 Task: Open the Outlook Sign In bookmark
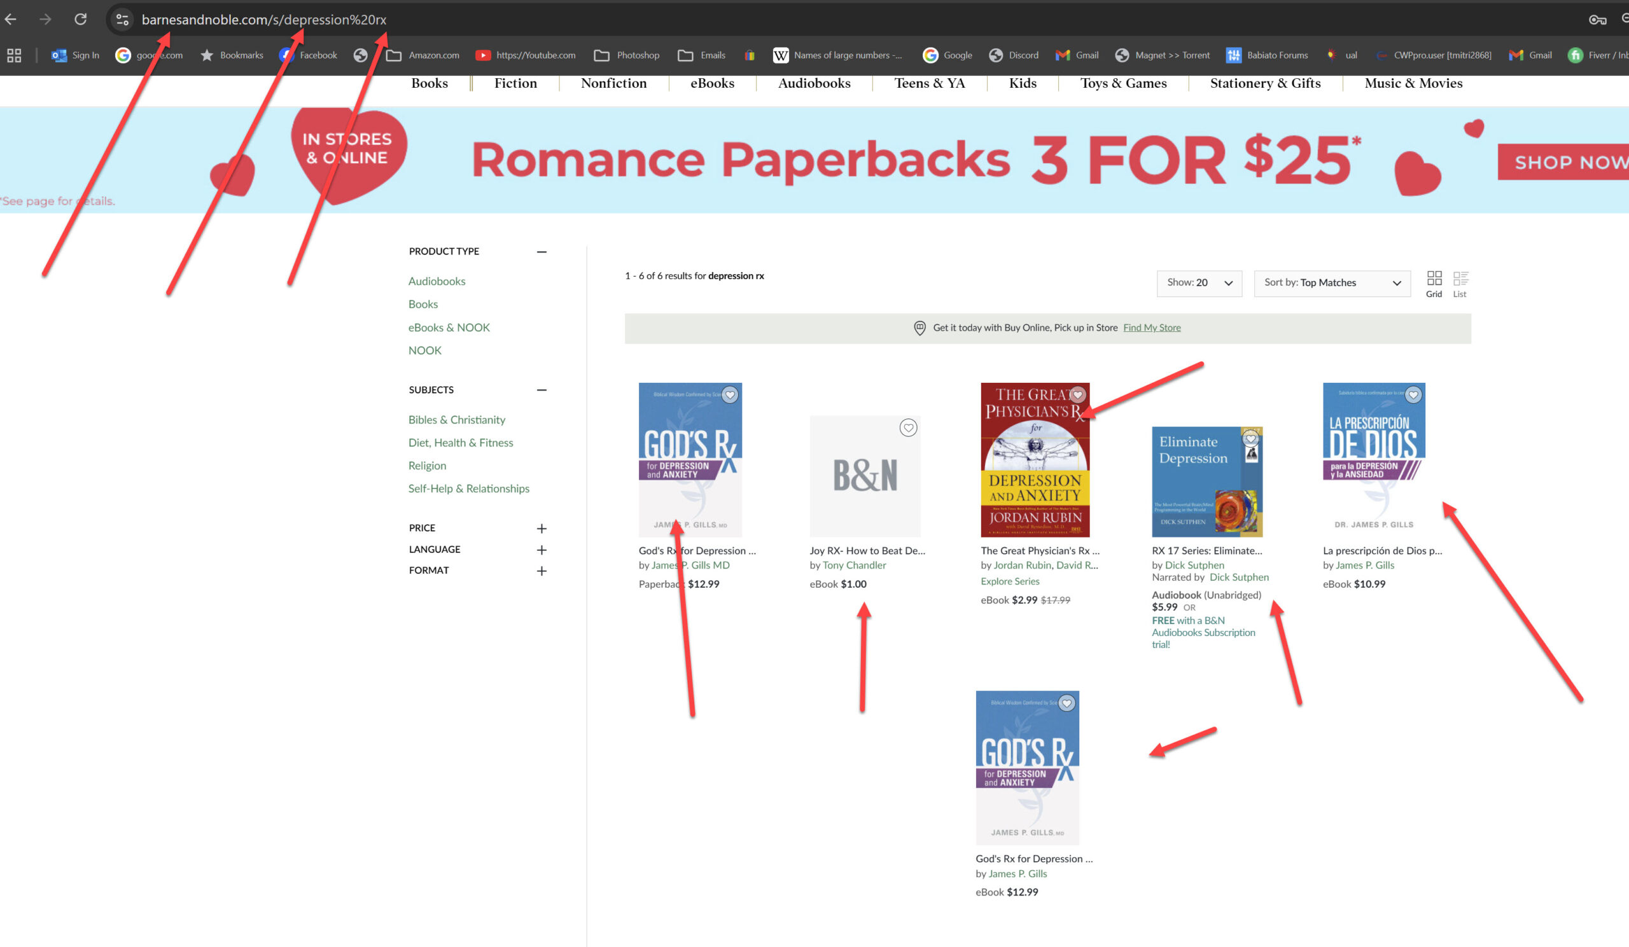(x=76, y=55)
